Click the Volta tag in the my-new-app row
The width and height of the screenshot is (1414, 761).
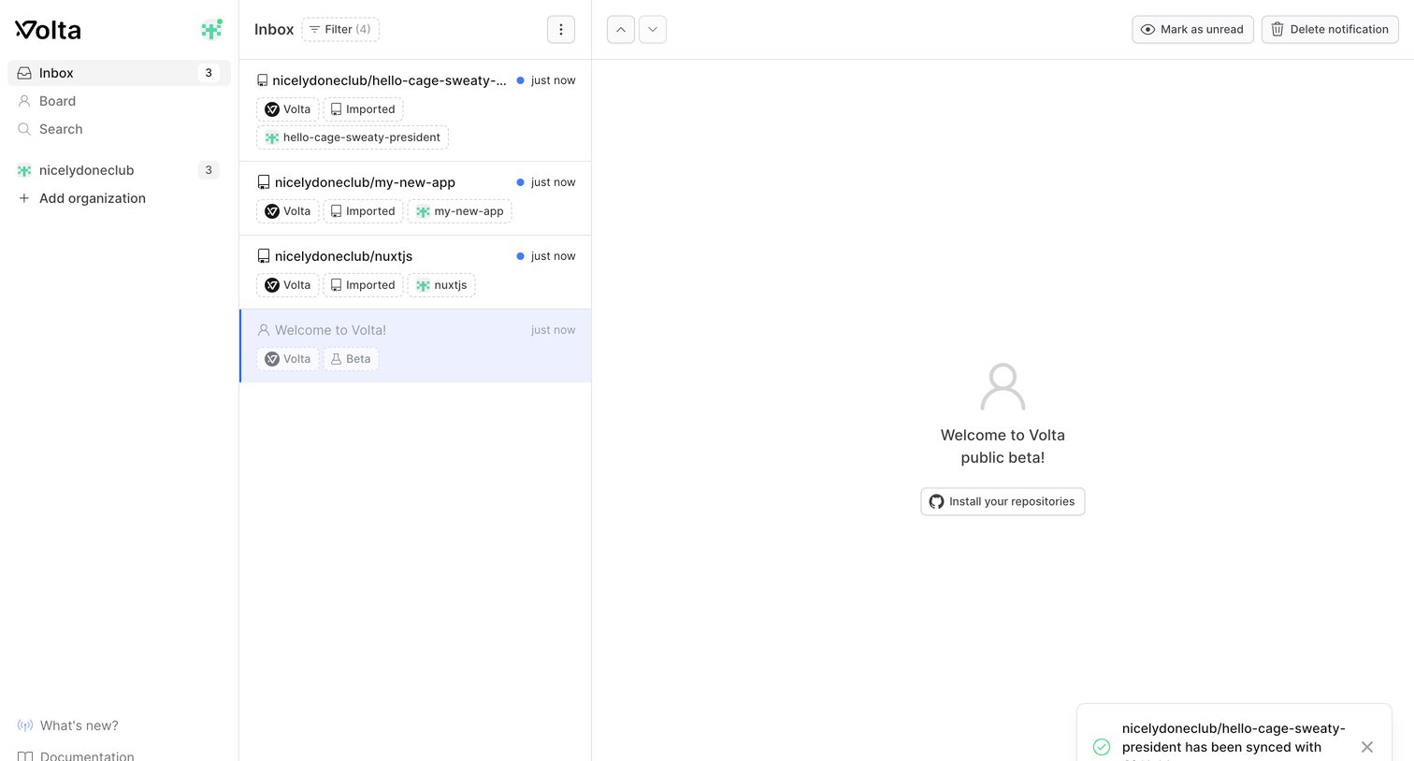(287, 211)
